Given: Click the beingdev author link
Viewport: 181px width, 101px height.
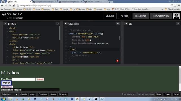Looking at the screenshot, I should click(x=20, y=18).
